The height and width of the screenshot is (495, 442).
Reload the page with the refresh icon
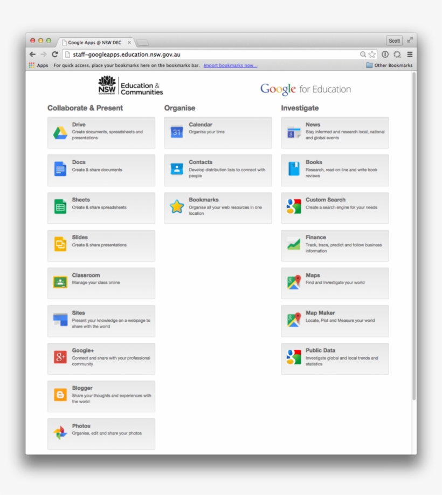pos(55,55)
